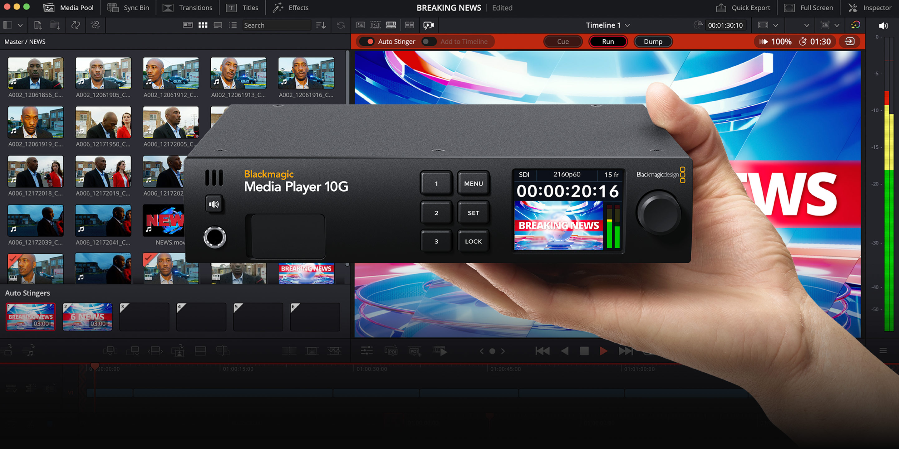This screenshot has height=449, width=899.
Task: Mute audio with the speaker icon
Action: point(883,26)
